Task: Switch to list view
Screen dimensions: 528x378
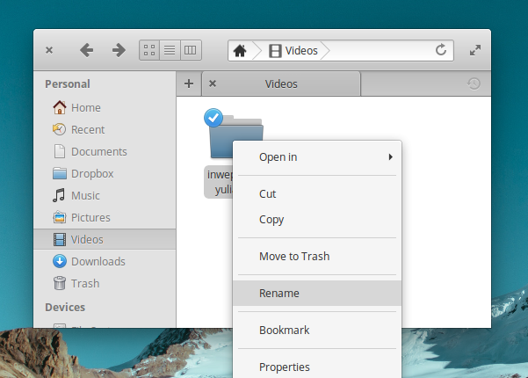Action: point(170,50)
